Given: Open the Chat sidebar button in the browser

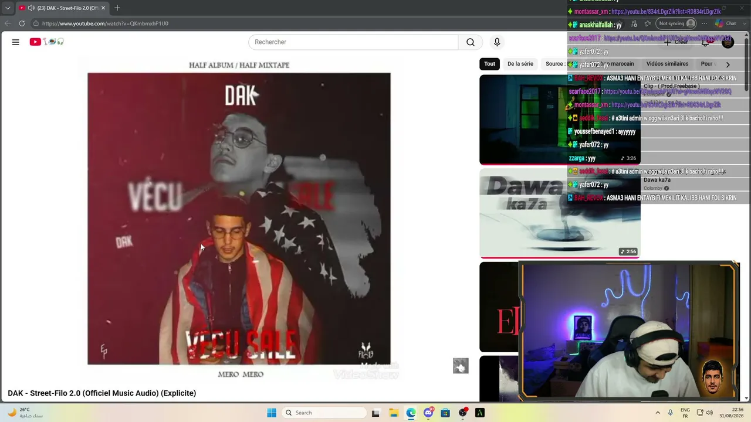Looking at the screenshot, I should point(726,23).
